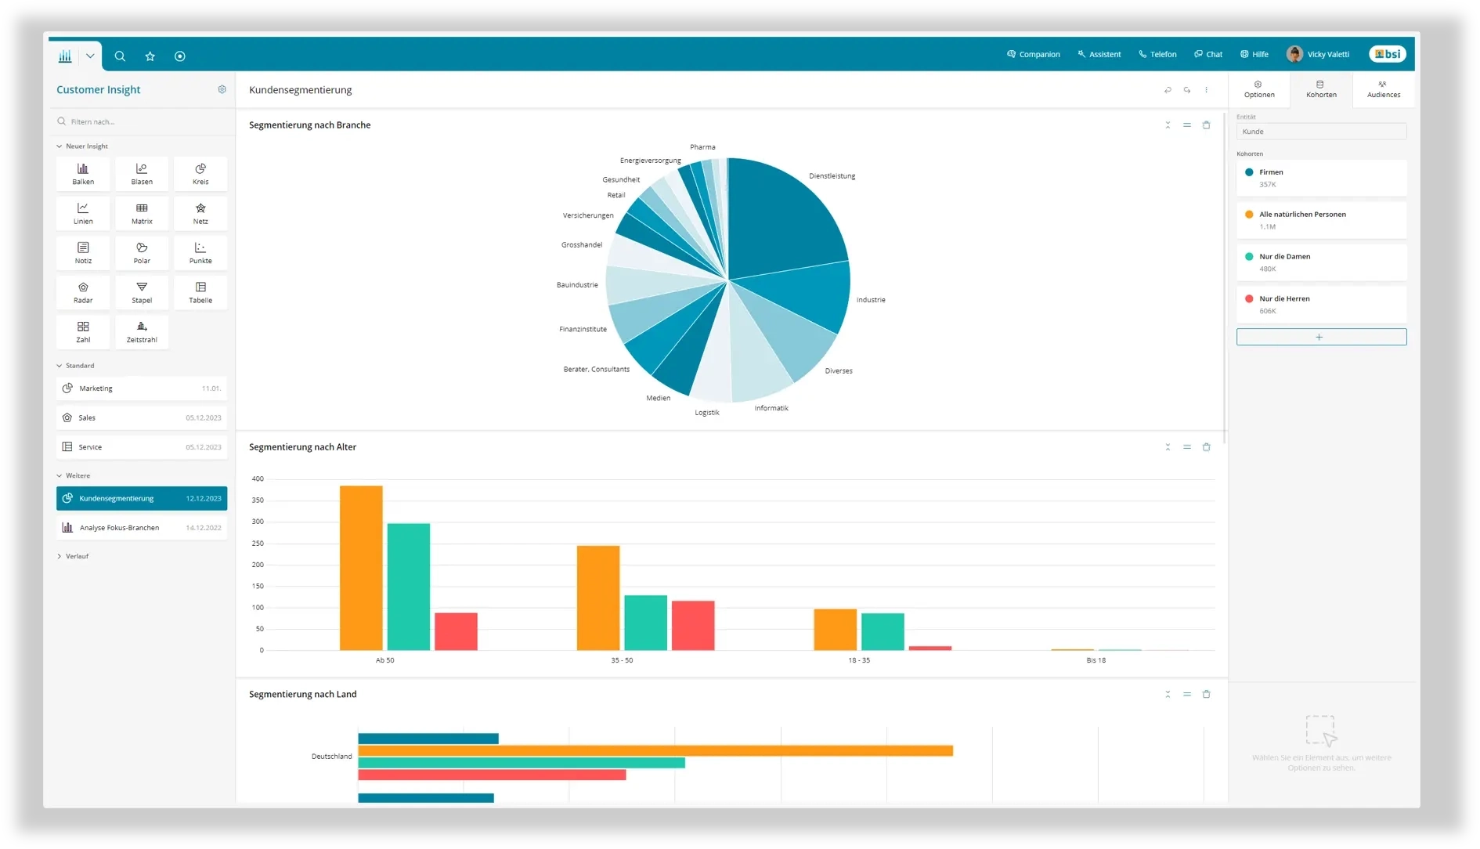Switch to the Audiences tab
This screenshot has width=1480, height=849.
pyautogui.click(x=1384, y=89)
